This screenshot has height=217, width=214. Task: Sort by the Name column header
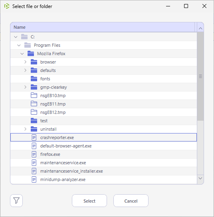click(x=103, y=27)
